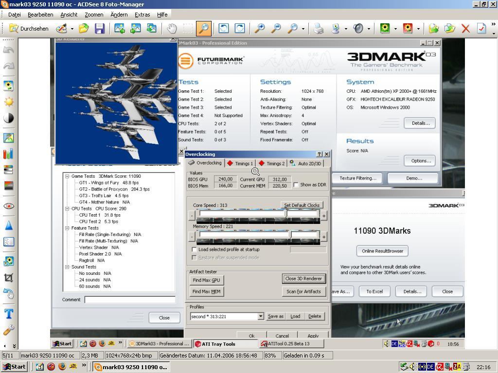
Task: Go to previous image with green left arrow
Action: tap(120, 29)
